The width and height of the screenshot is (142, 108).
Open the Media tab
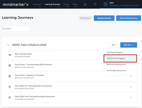(x=75, y=4)
